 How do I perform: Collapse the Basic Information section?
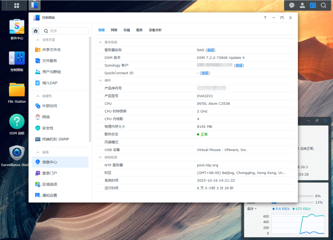click(100, 42)
